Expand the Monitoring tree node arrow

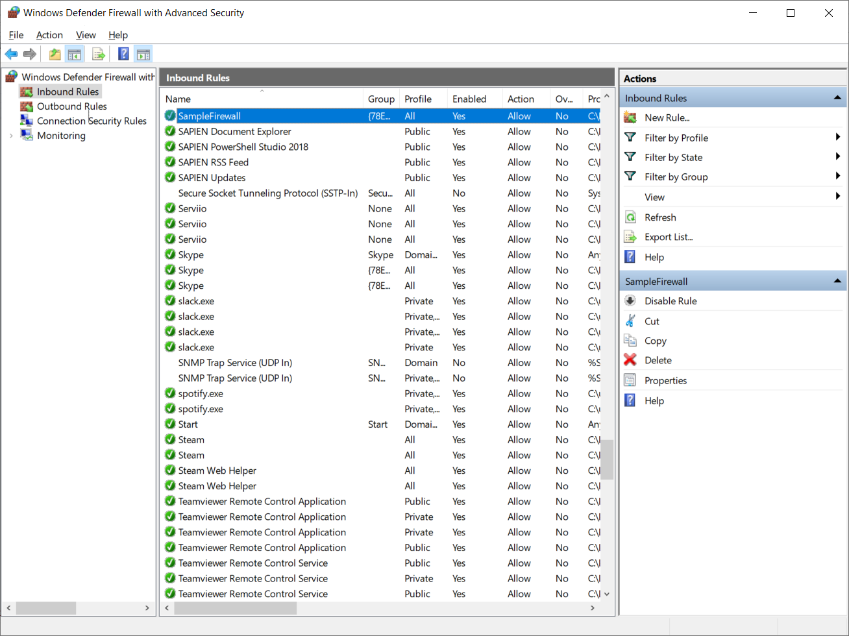pyautogui.click(x=11, y=136)
